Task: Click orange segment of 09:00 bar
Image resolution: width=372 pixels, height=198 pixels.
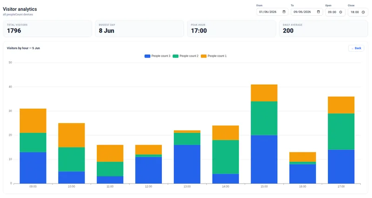Action: click(x=33, y=121)
